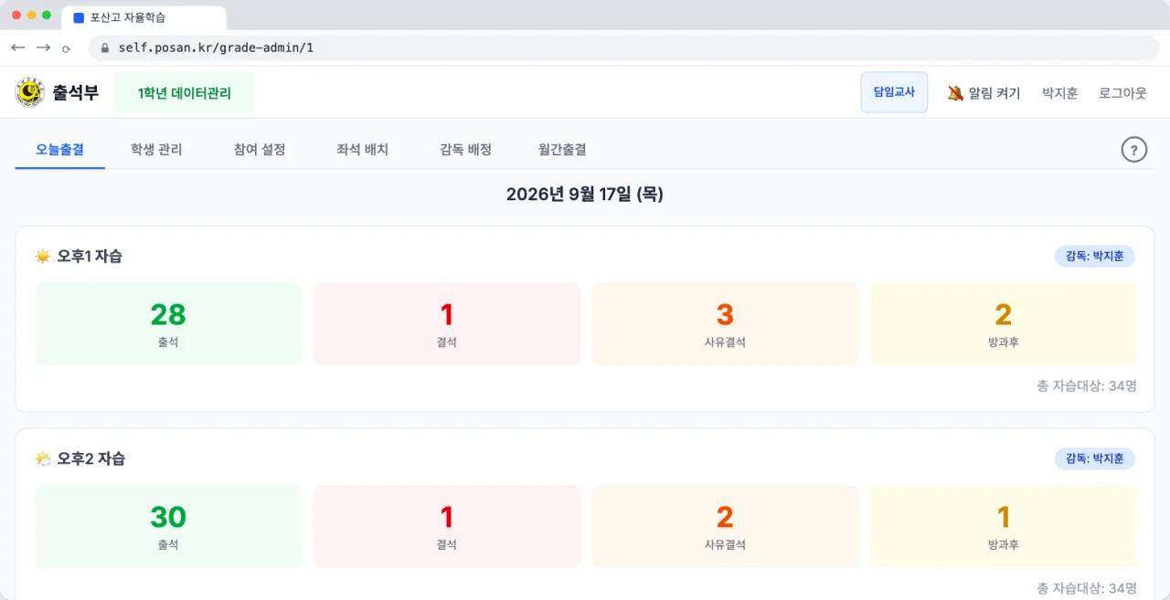Click the bell icon to enable notifications
This screenshot has height=600, width=1170.
[955, 93]
